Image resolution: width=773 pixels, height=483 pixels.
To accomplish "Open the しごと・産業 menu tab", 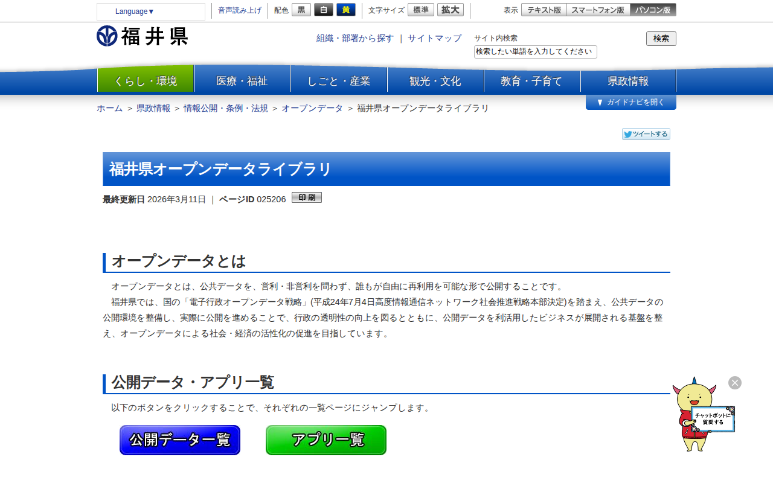I will (x=339, y=80).
